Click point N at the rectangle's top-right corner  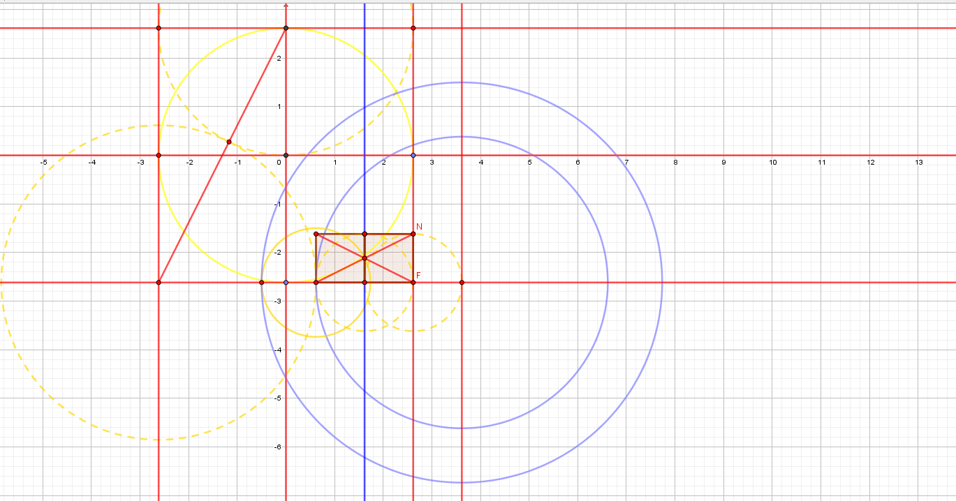point(413,234)
